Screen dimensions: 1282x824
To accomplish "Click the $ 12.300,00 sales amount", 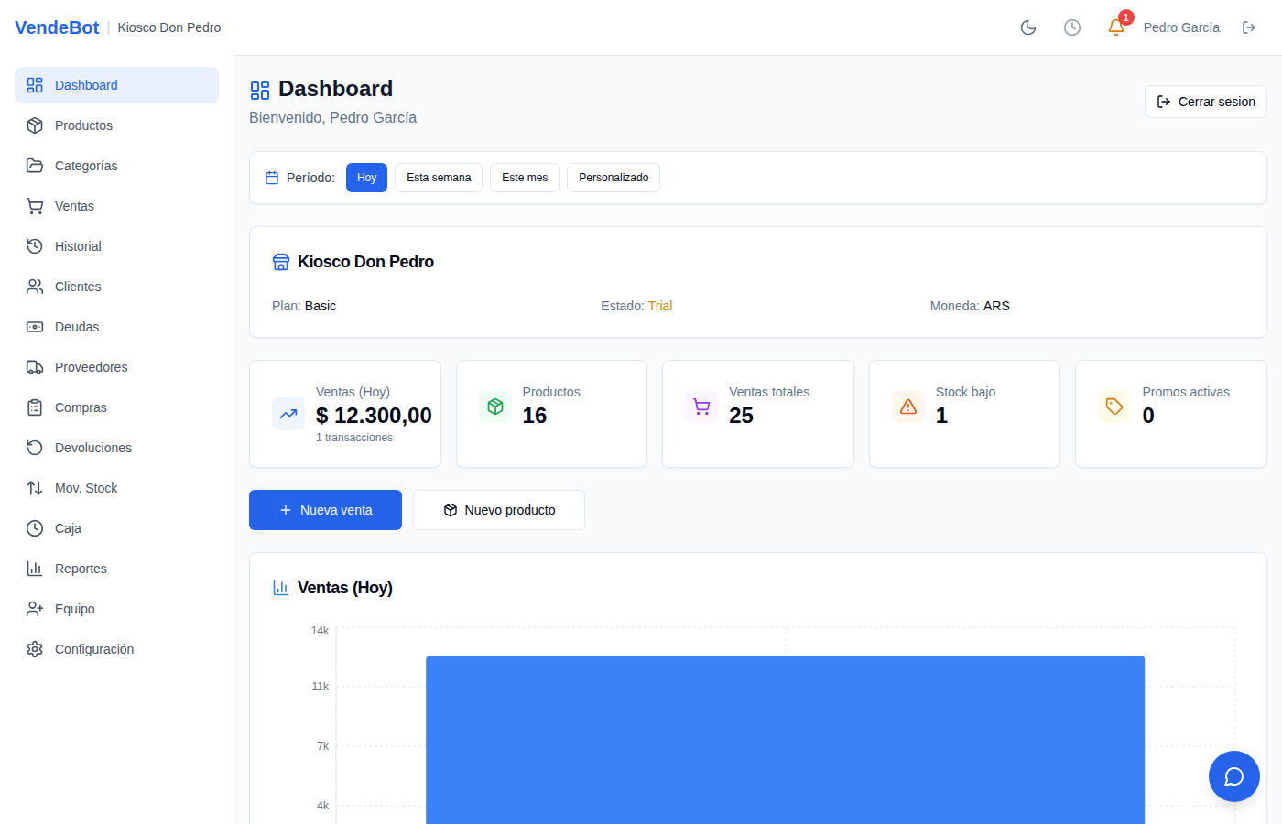I will click(x=374, y=416).
